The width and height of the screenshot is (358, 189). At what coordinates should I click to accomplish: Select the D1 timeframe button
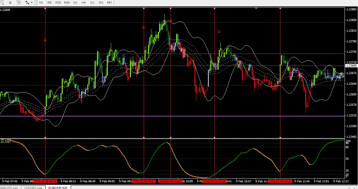click(x=92, y=2)
